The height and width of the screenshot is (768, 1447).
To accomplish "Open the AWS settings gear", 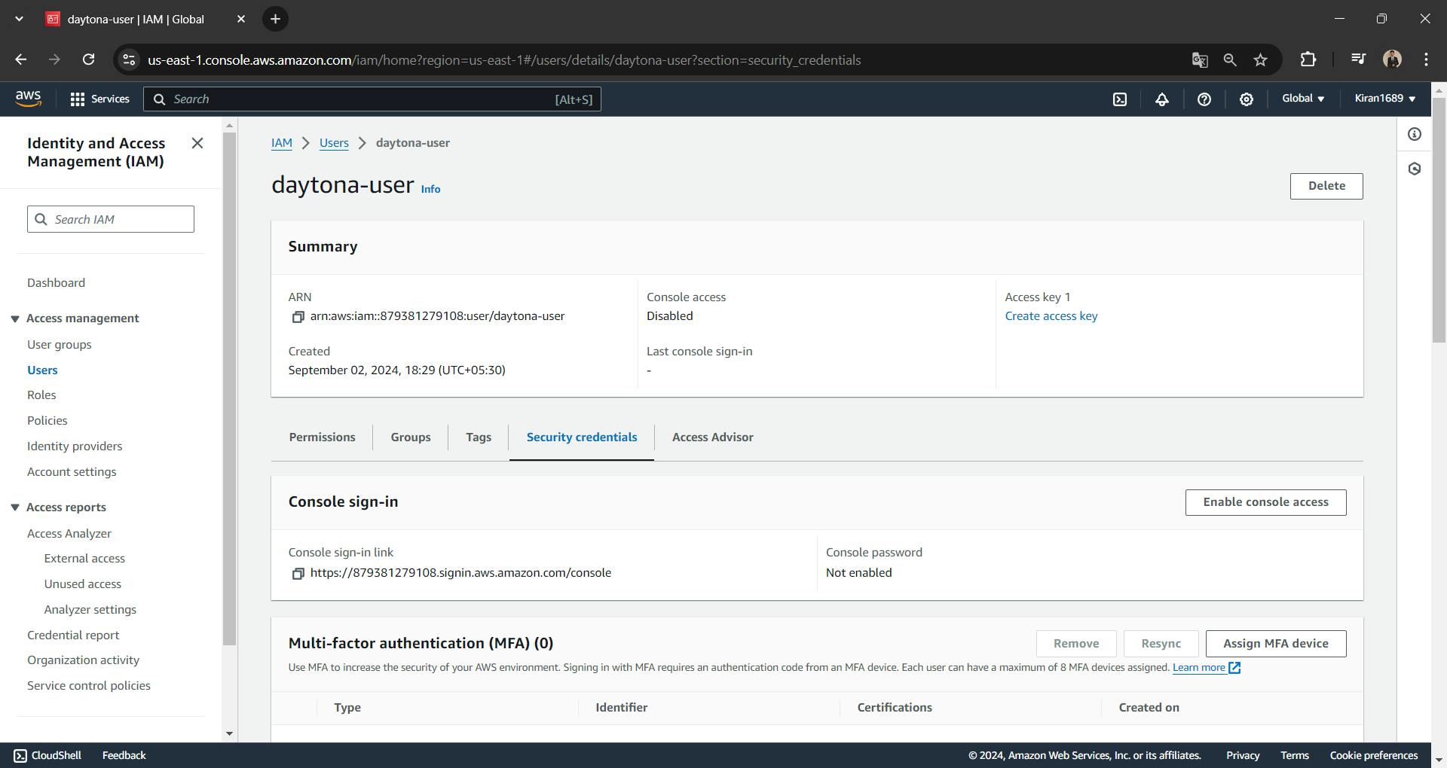I will point(1247,99).
